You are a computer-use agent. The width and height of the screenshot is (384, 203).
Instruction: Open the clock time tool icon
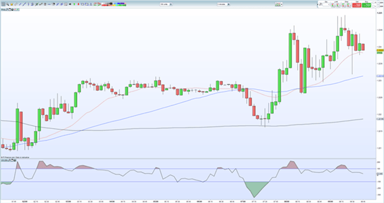tap(66, 4)
